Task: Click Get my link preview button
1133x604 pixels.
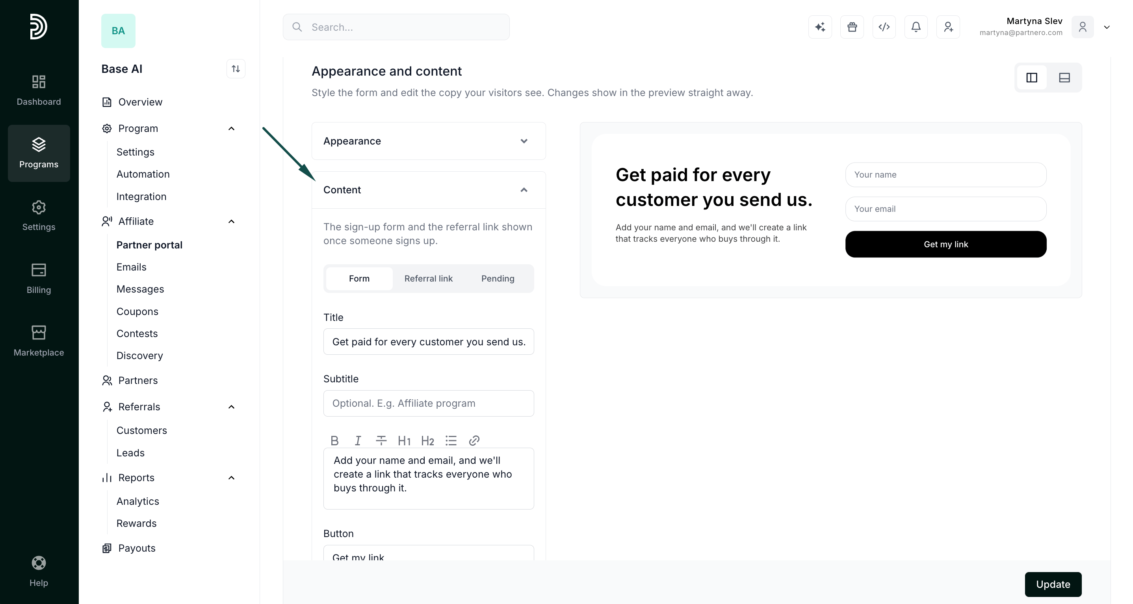Action: pyautogui.click(x=945, y=244)
